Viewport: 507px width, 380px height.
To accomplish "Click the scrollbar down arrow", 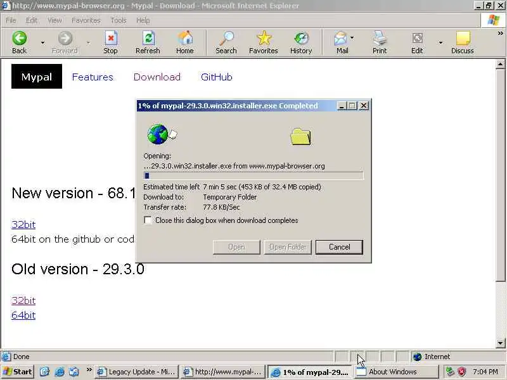I will [500, 343].
